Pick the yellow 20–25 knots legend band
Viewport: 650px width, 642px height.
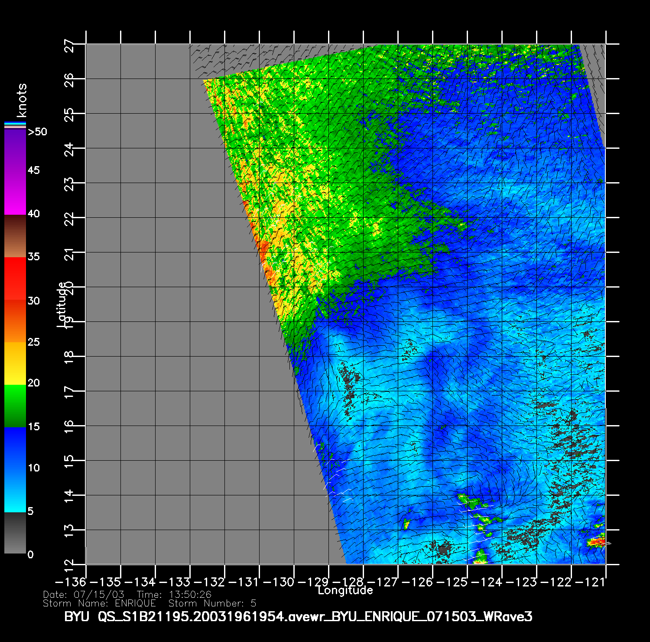(15, 364)
